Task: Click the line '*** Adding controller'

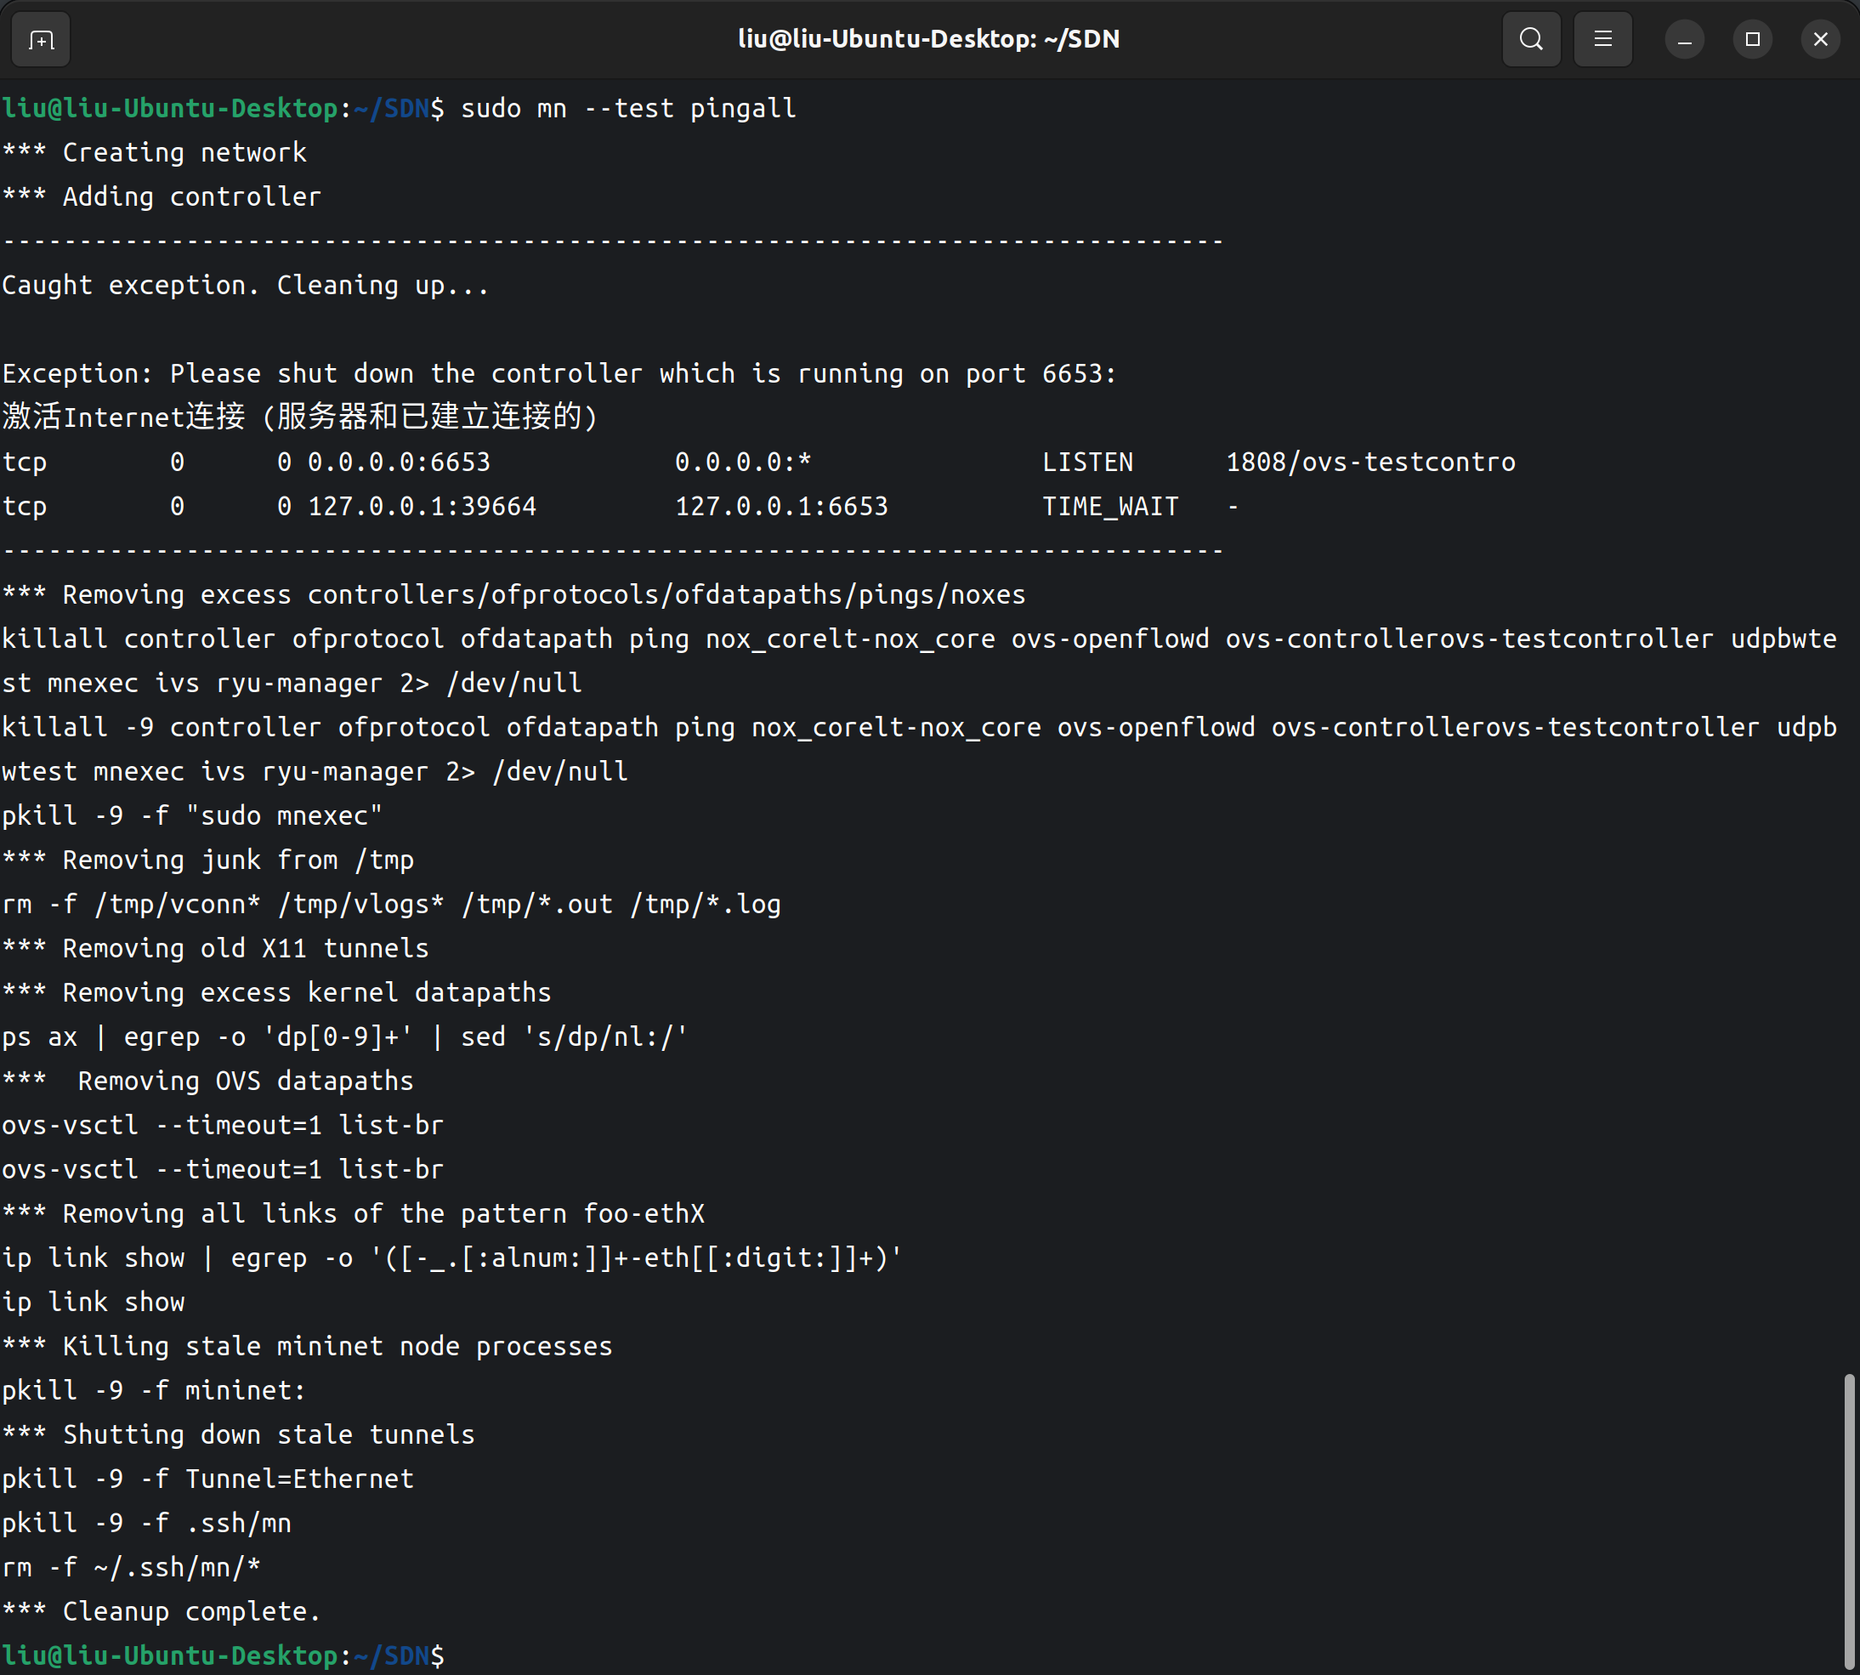Action: pyautogui.click(x=162, y=197)
